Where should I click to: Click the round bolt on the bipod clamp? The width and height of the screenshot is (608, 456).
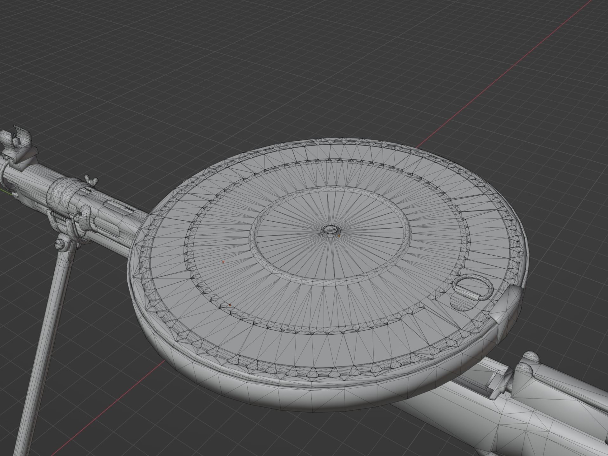60,244
